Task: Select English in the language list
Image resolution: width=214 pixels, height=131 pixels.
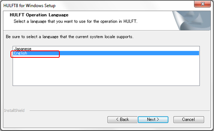Action: tap(21, 53)
